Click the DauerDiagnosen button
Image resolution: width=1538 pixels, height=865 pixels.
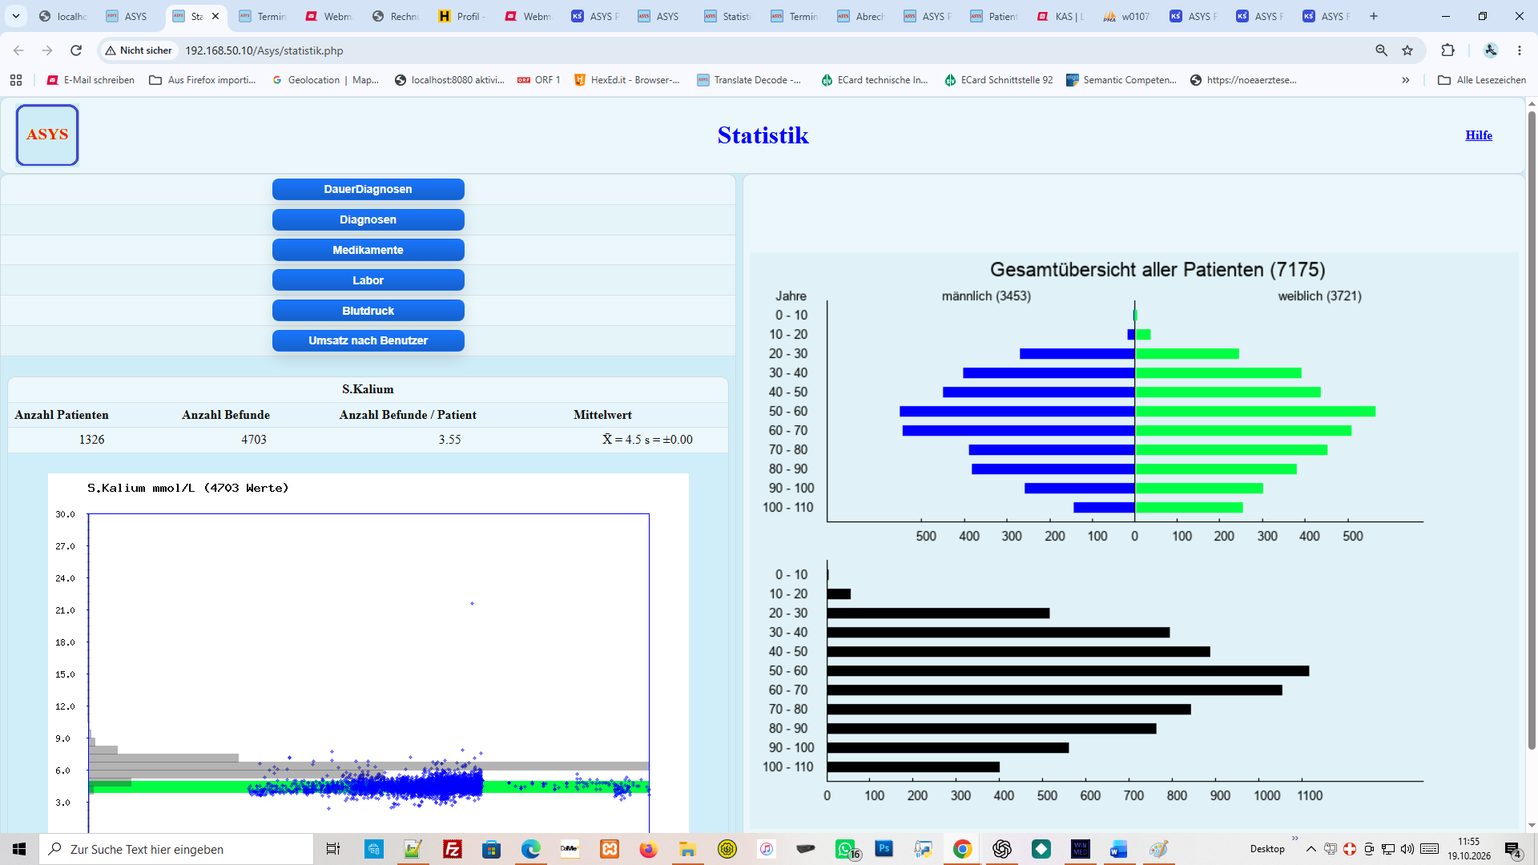[368, 189]
